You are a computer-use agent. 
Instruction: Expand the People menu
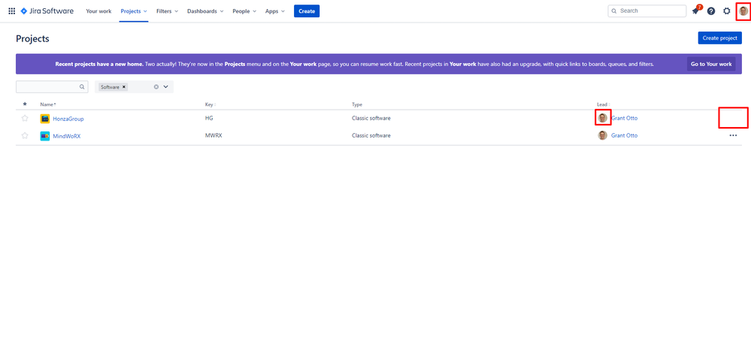click(244, 11)
